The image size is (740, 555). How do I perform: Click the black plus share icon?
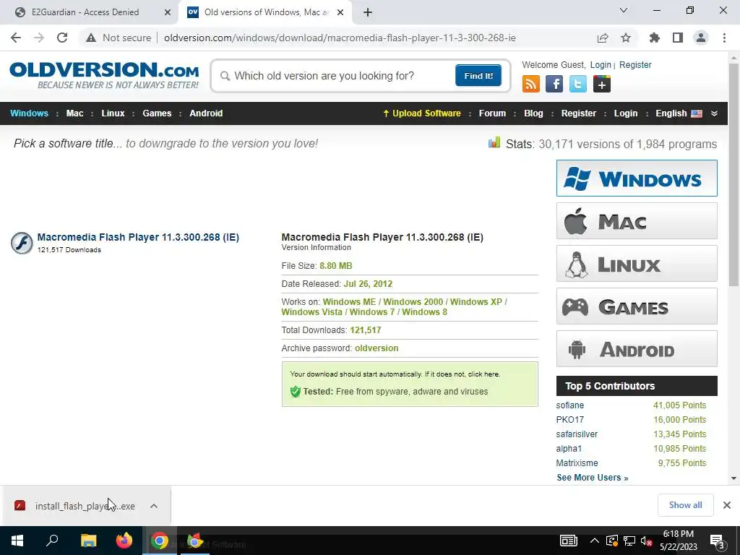[602, 84]
